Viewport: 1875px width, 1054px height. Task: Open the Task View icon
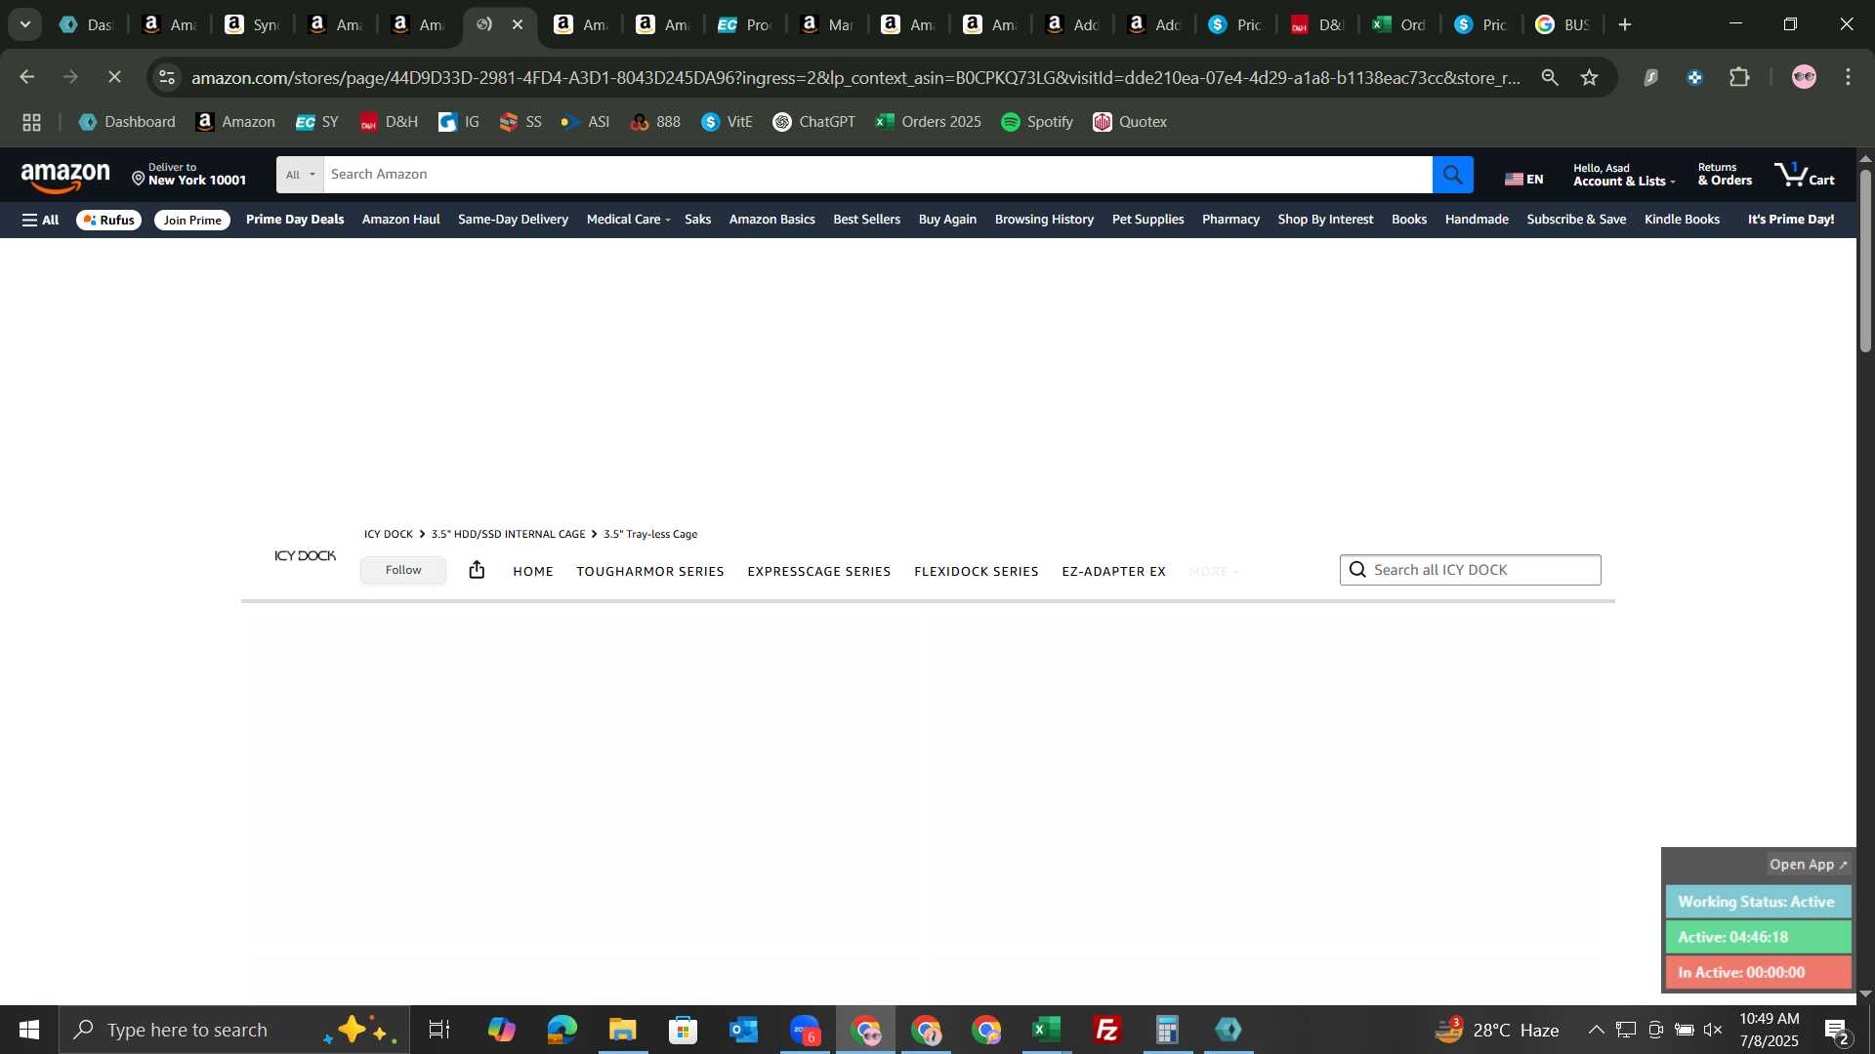(439, 1030)
